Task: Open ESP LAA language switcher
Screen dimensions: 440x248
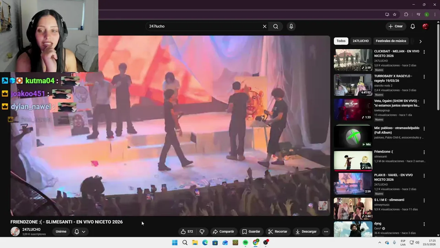Action: tap(403, 242)
